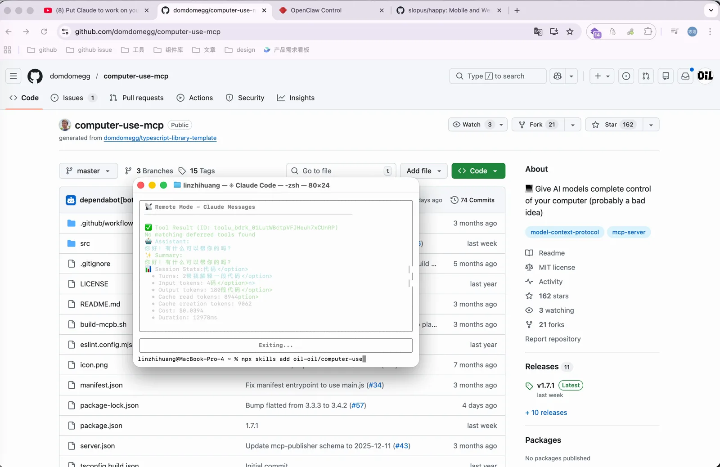
Task: Open the GitHub hamburger navigation menu
Action: point(13,76)
